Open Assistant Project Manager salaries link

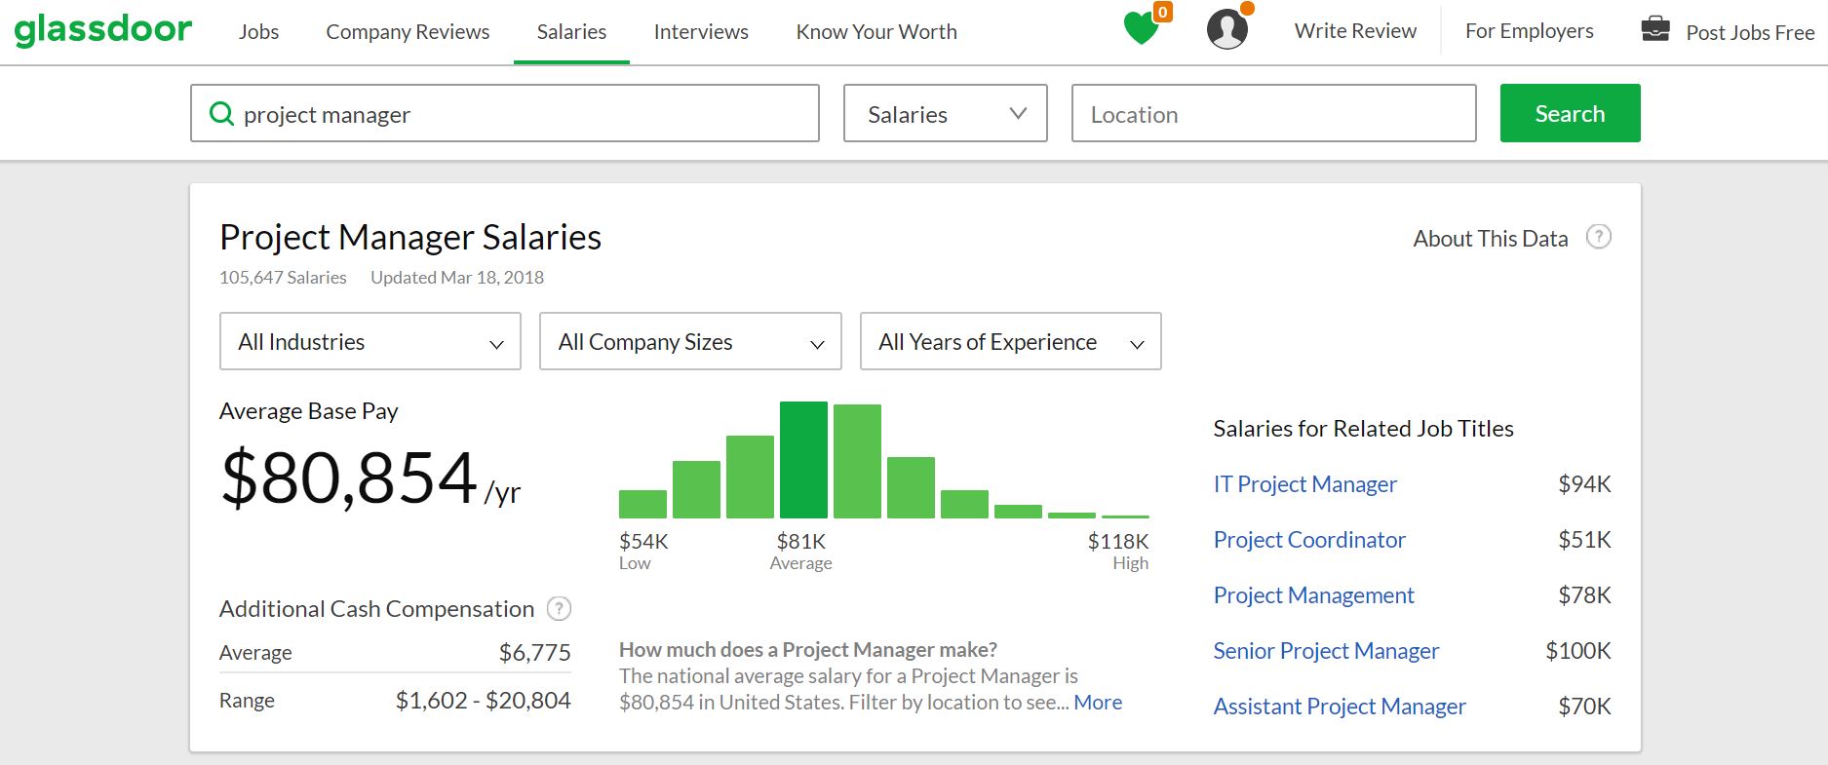tap(1340, 707)
